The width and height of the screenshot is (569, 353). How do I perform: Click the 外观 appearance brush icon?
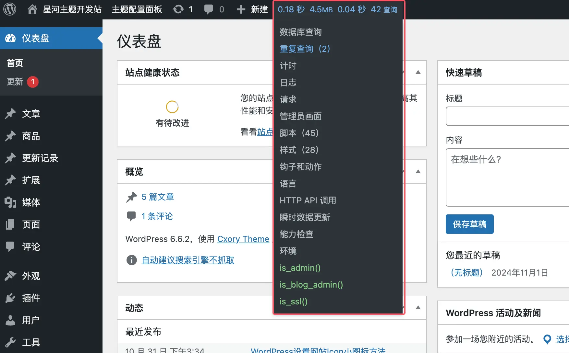click(10, 276)
